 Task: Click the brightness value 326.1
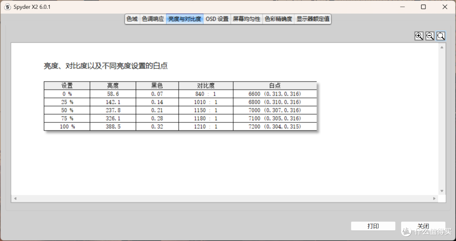click(x=113, y=118)
